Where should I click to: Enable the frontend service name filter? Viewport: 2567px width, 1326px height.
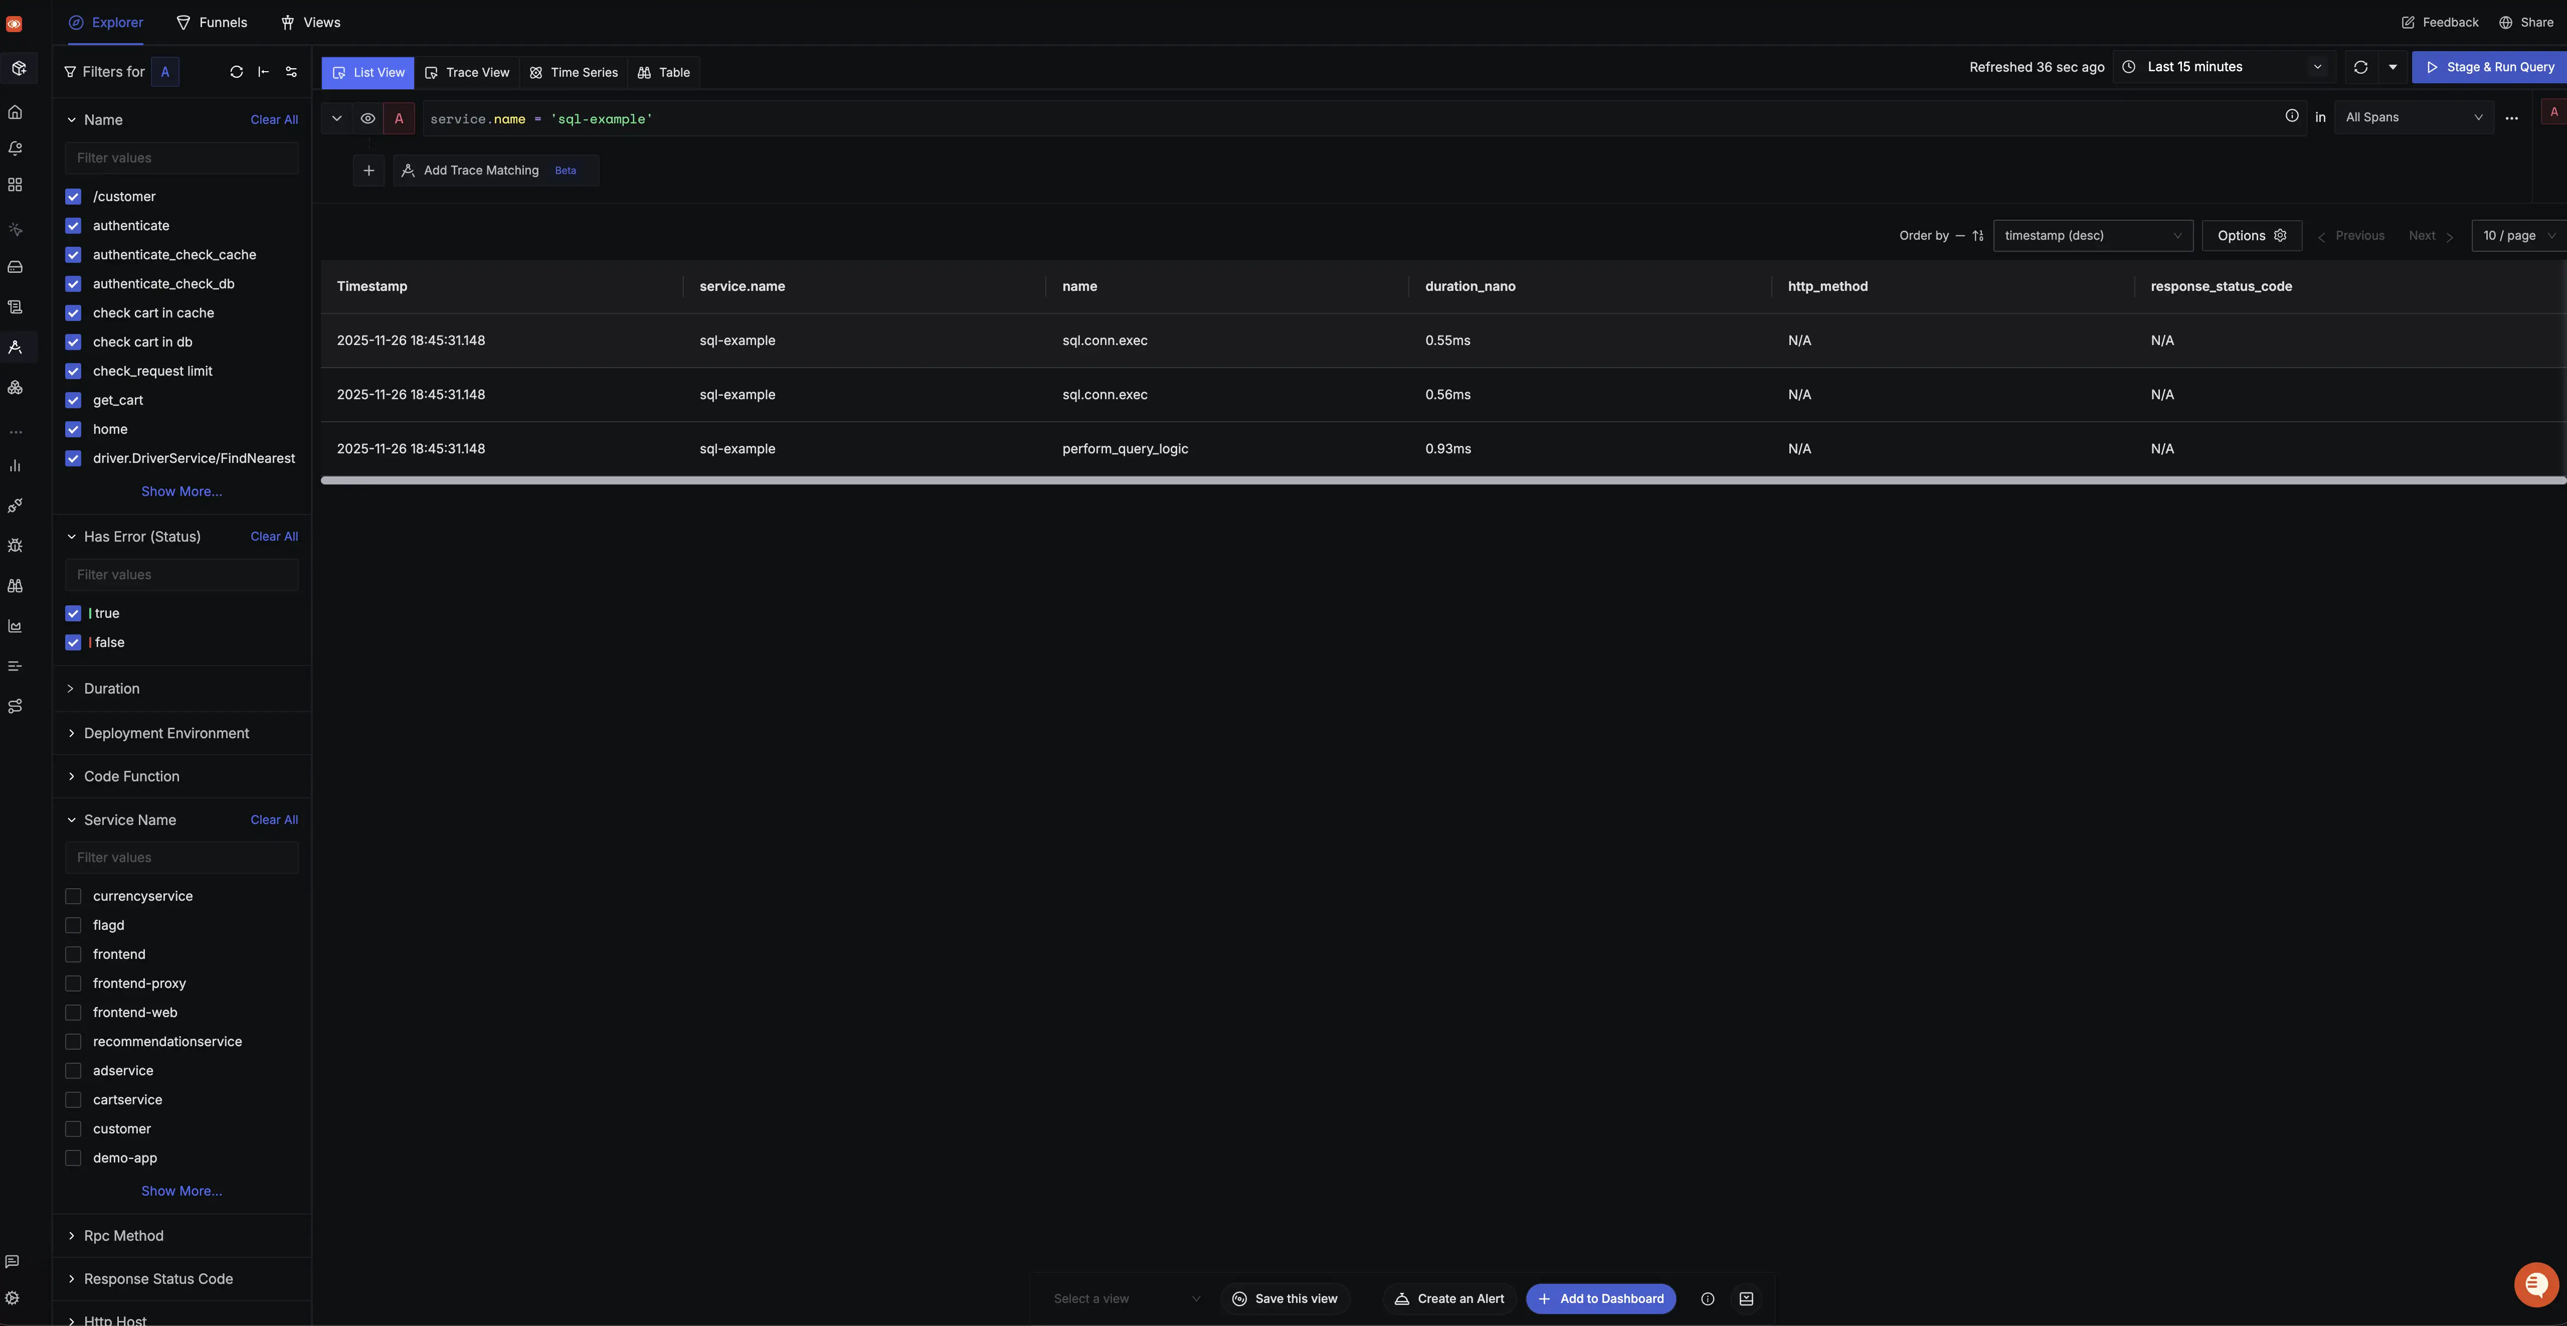click(73, 954)
